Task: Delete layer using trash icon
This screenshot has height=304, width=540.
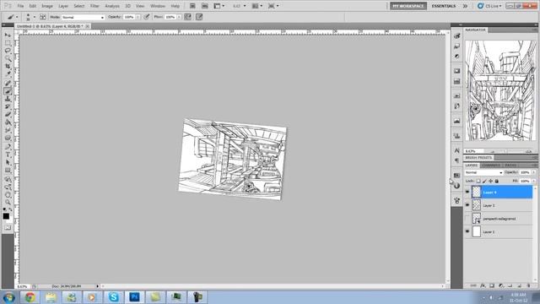Action: tap(529, 285)
